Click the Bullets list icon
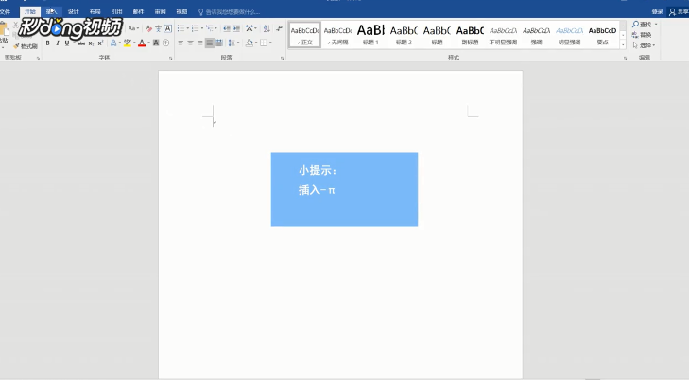 coord(181,28)
